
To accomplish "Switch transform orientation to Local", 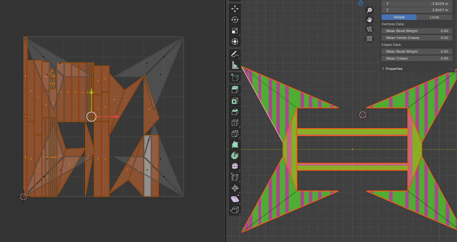I will coord(434,17).
